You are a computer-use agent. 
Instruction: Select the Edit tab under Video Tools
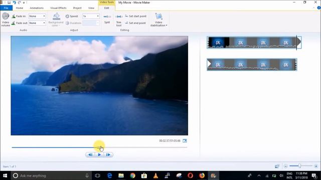pyautogui.click(x=107, y=8)
